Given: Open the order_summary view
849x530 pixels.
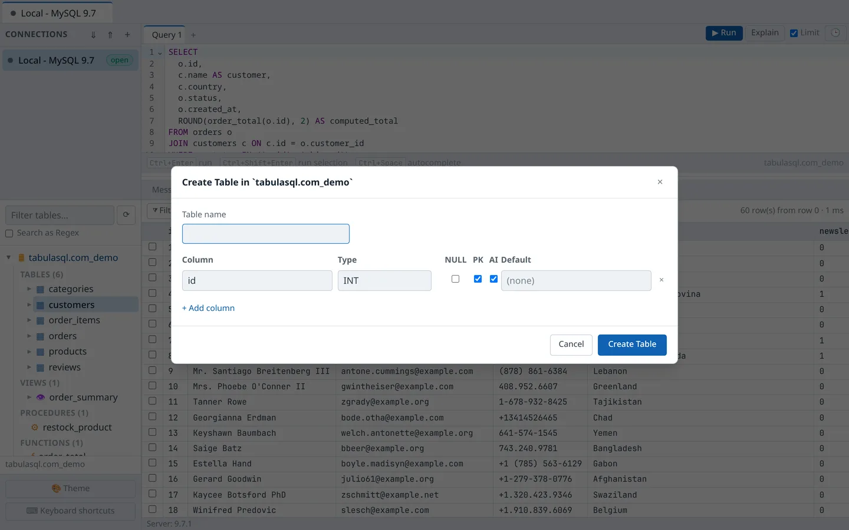Looking at the screenshot, I should (x=83, y=397).
